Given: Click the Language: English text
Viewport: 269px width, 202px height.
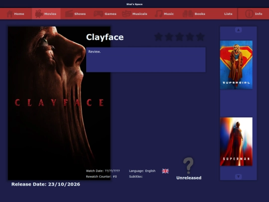Looking at the screenshot, I should click(x=142, y=171).
